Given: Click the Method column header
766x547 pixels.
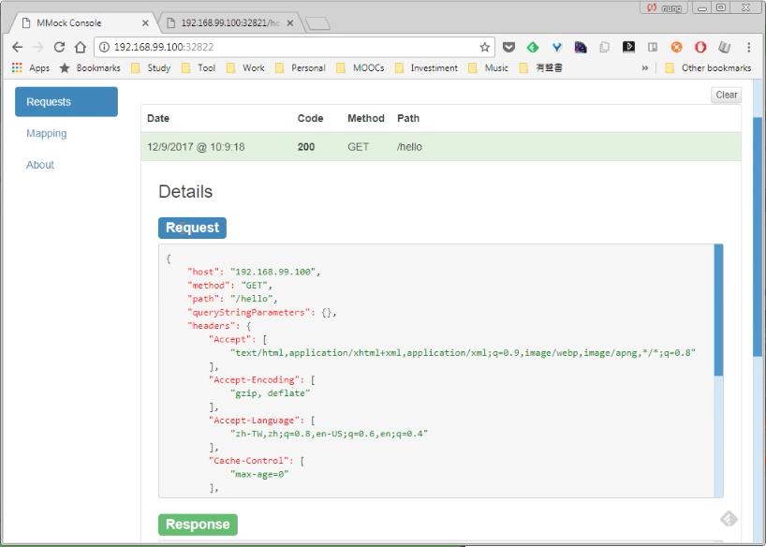Looking at the screenshot, I should pyautogui.click(x=366, y=118).
